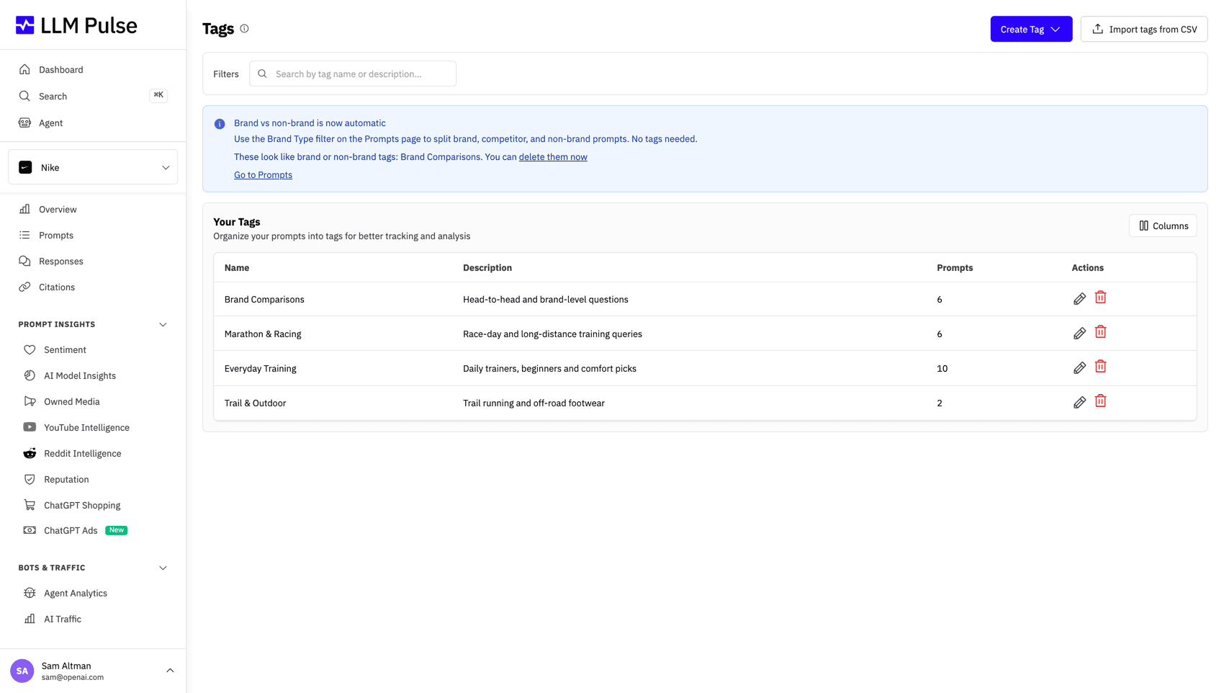1224x693 pixels.
Task: Edit the Everyday Training tag
Action: [1079, 368]
